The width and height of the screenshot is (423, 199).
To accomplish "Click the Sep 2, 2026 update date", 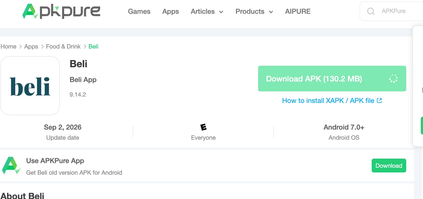I will pos(63,127).
